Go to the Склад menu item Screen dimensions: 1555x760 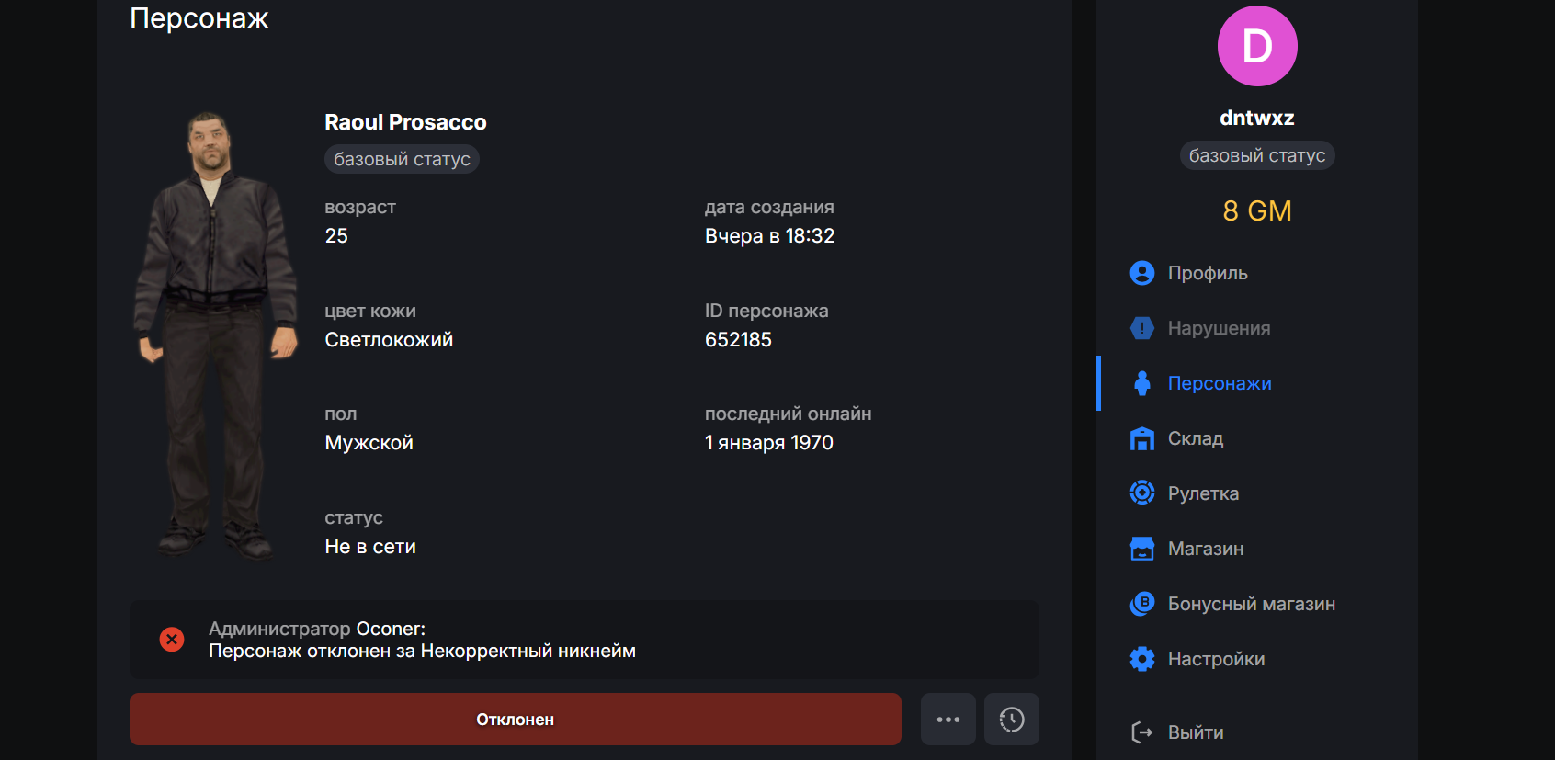coord(1195,438)
